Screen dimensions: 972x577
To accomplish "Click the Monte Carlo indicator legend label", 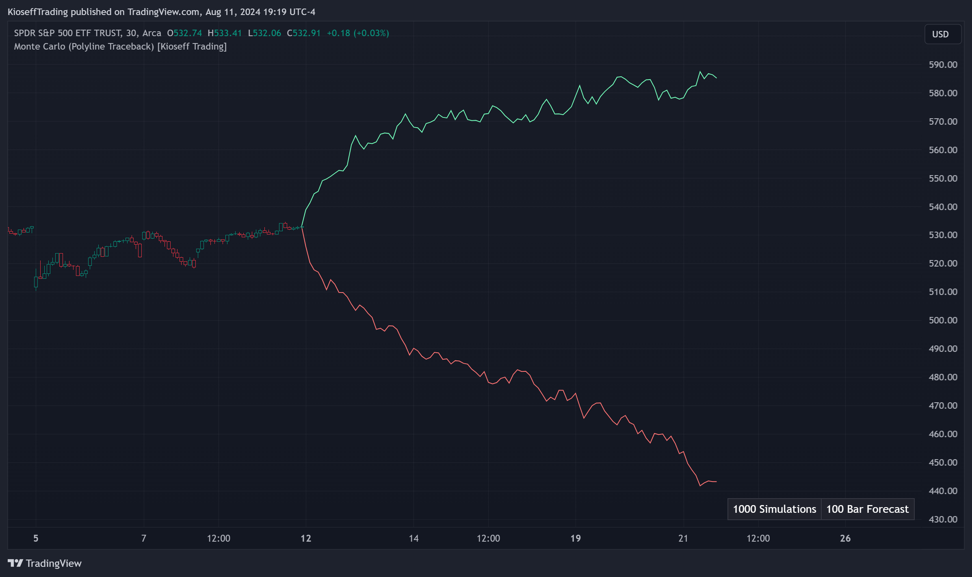I will (120, 46).
